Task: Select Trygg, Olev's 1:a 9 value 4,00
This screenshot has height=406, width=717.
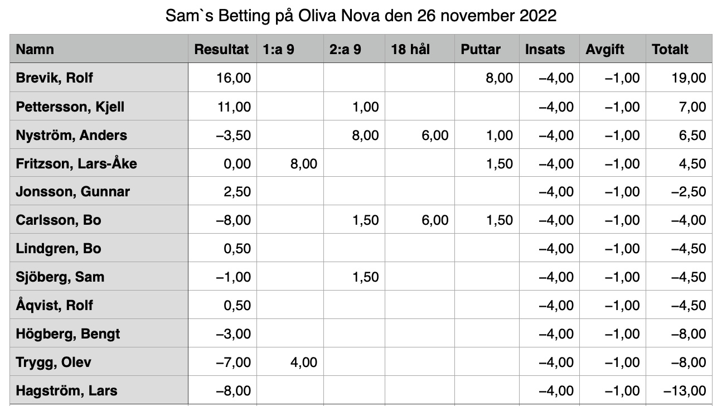Action: click(x=289, y=362)
